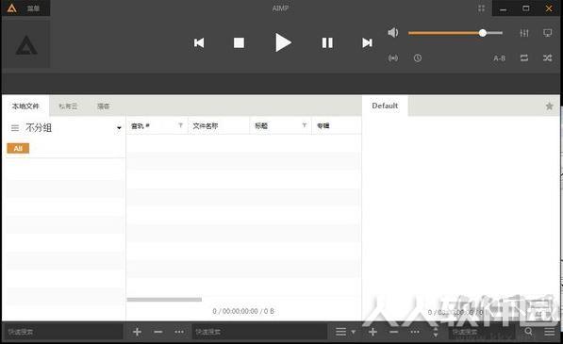Image resolution: width=563 pixels, height=344 pixels.
Task: Toggle shuffle playback mode
Action: click(x=548, y=57)
